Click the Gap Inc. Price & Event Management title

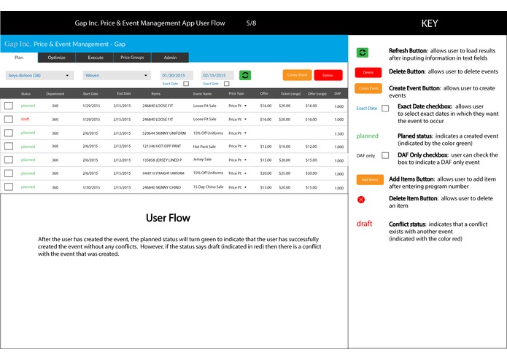coord(65,44)
